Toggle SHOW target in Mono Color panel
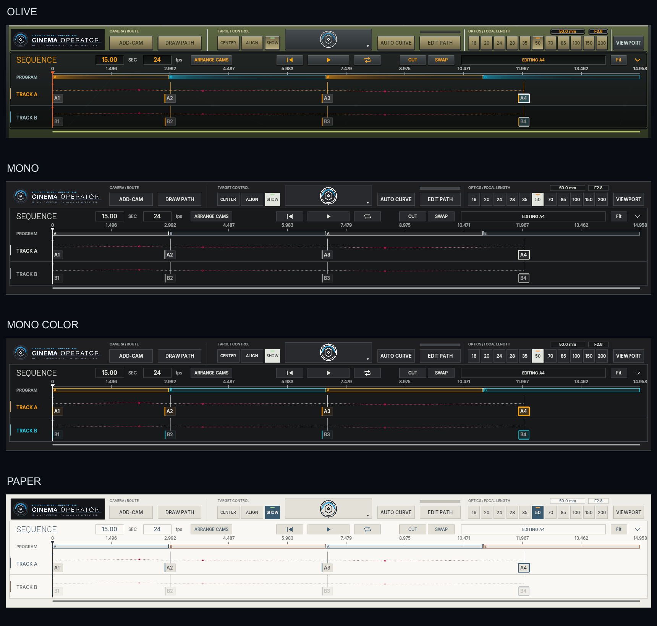657x626 pixels. (272, 356)
